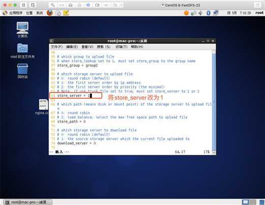Select the nginx.conf file on the desktop

(42, 107)
